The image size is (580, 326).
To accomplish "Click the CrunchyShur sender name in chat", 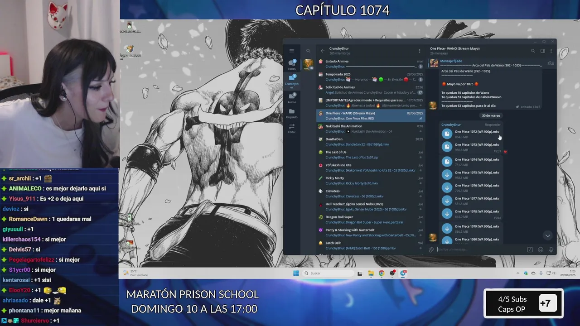I will tap(451, 125).
